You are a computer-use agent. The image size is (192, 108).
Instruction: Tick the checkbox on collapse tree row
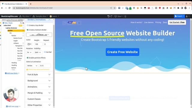pyautogui.click(x=23, y=43)
